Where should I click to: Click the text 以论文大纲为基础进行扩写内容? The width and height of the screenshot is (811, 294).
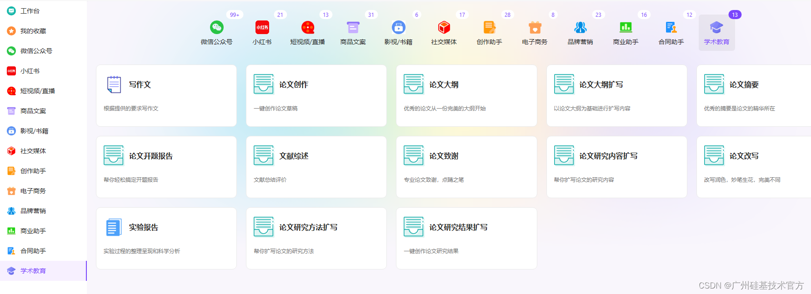click(592, 109)
